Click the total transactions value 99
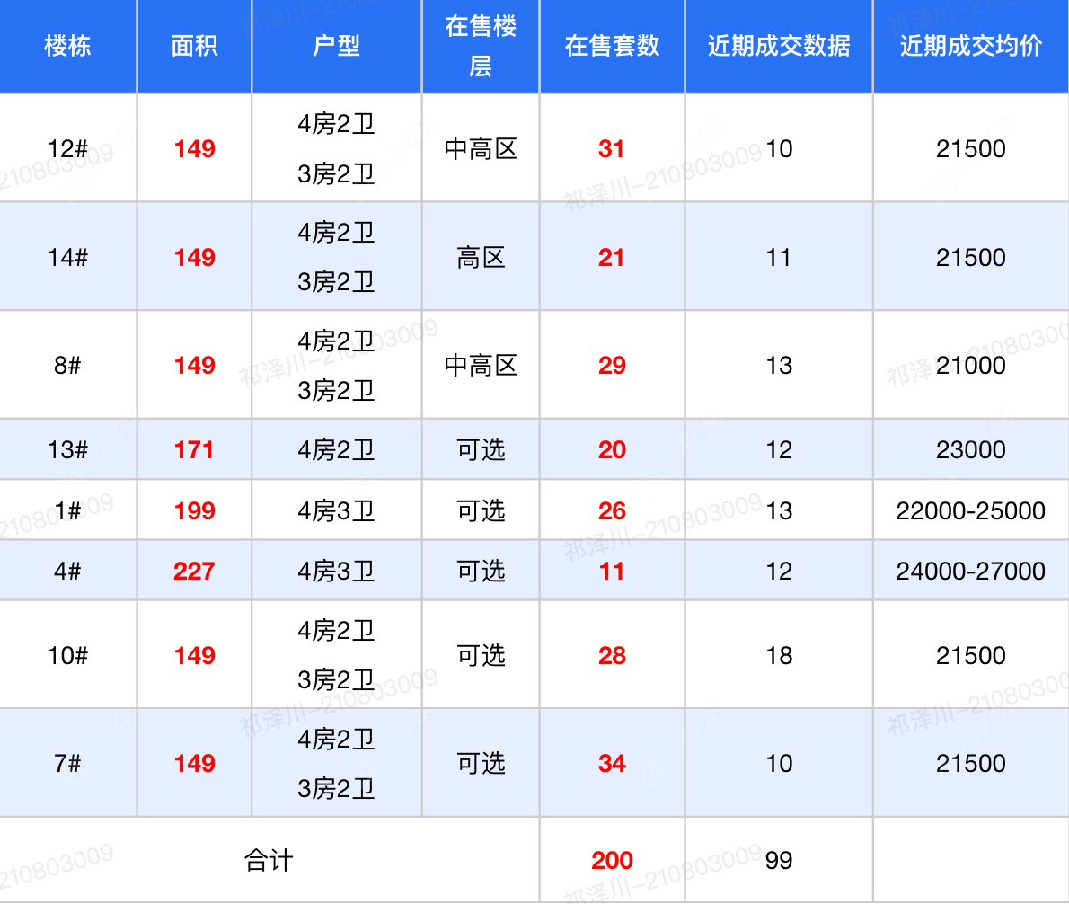This screenshot has height=904, width=1069. 779,860
